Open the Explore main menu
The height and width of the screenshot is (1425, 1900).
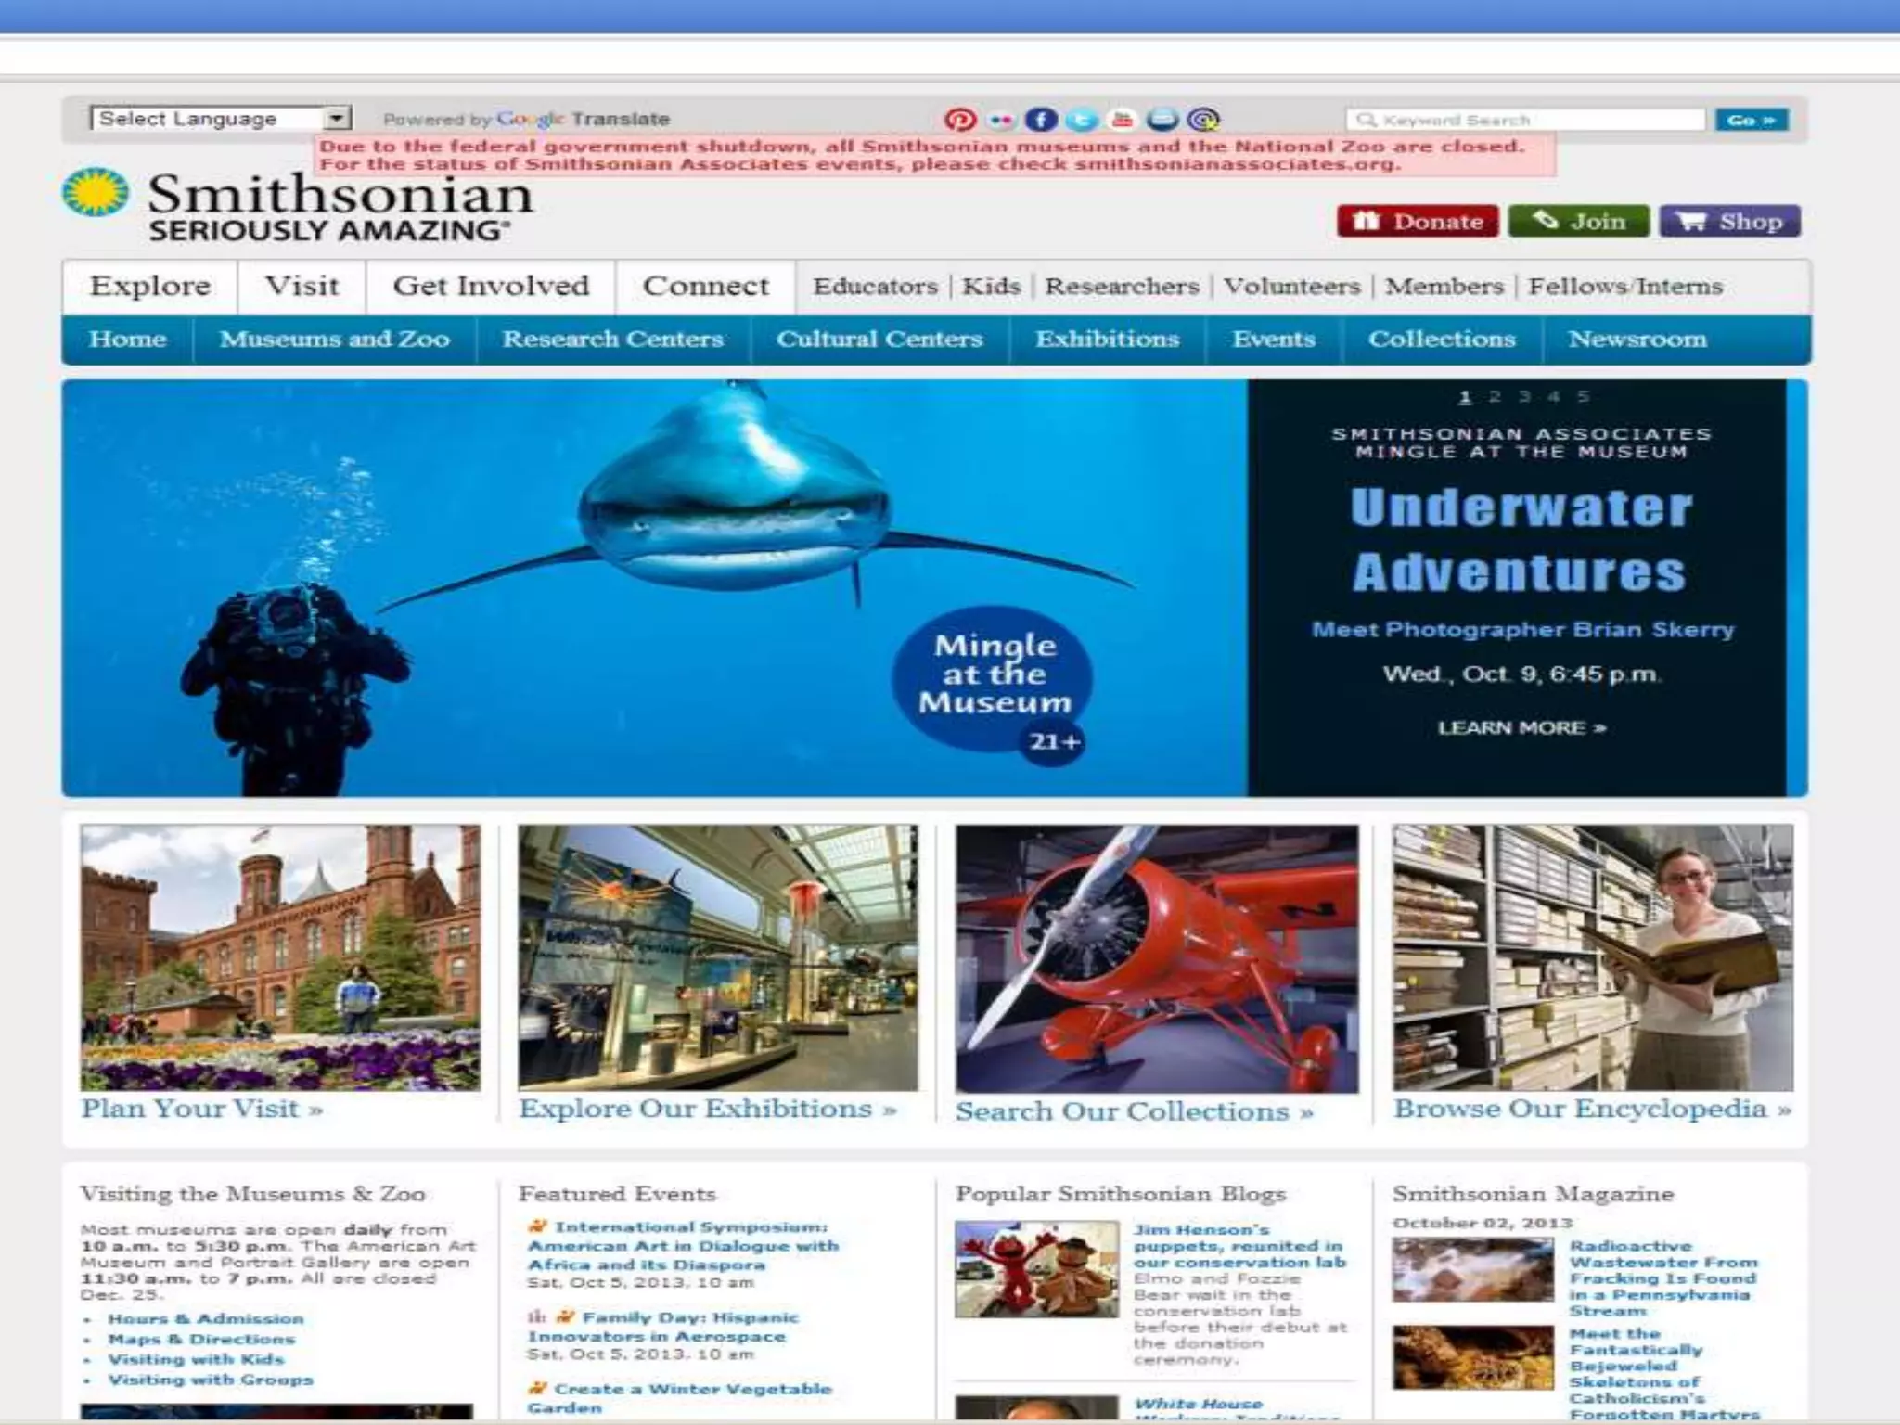150,286
